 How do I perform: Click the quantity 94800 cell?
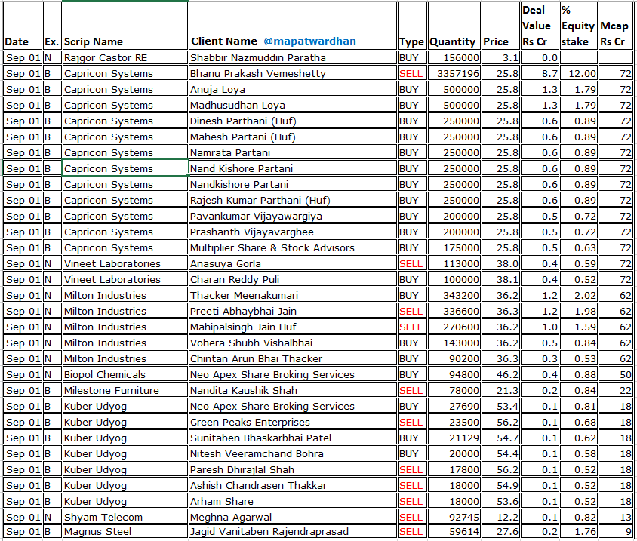click(454, 374)
